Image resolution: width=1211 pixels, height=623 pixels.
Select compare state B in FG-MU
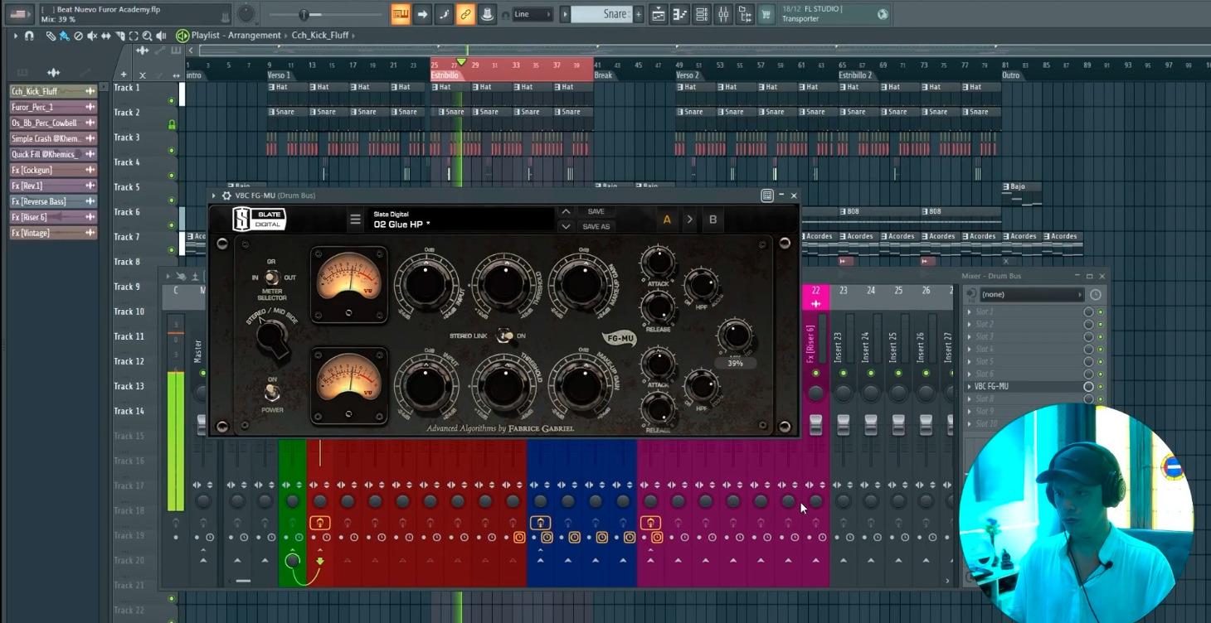712,220
